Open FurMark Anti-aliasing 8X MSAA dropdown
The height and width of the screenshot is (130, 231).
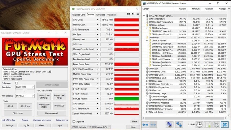[25, 96]
